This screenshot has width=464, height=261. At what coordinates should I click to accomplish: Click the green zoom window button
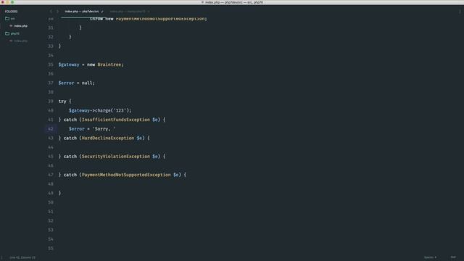(12, 2)
